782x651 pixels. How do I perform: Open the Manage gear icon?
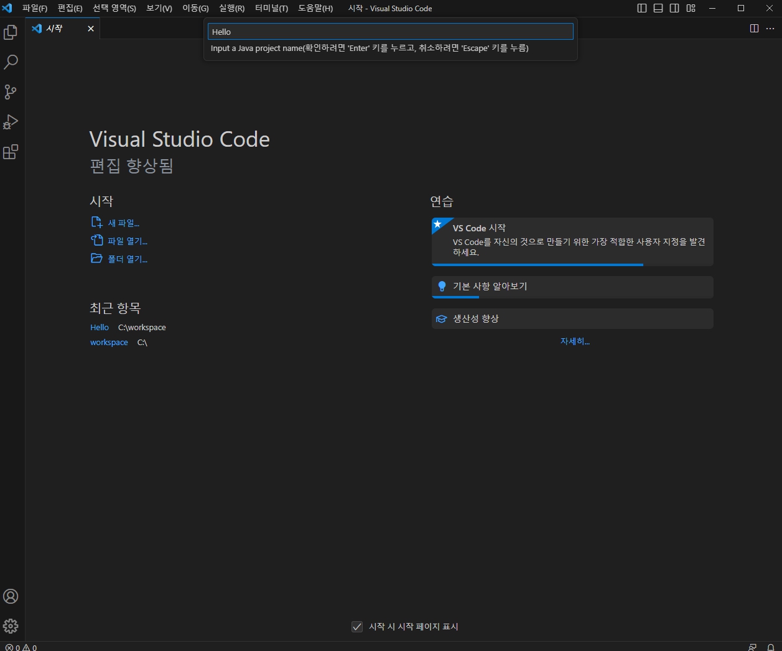(11, 626)
